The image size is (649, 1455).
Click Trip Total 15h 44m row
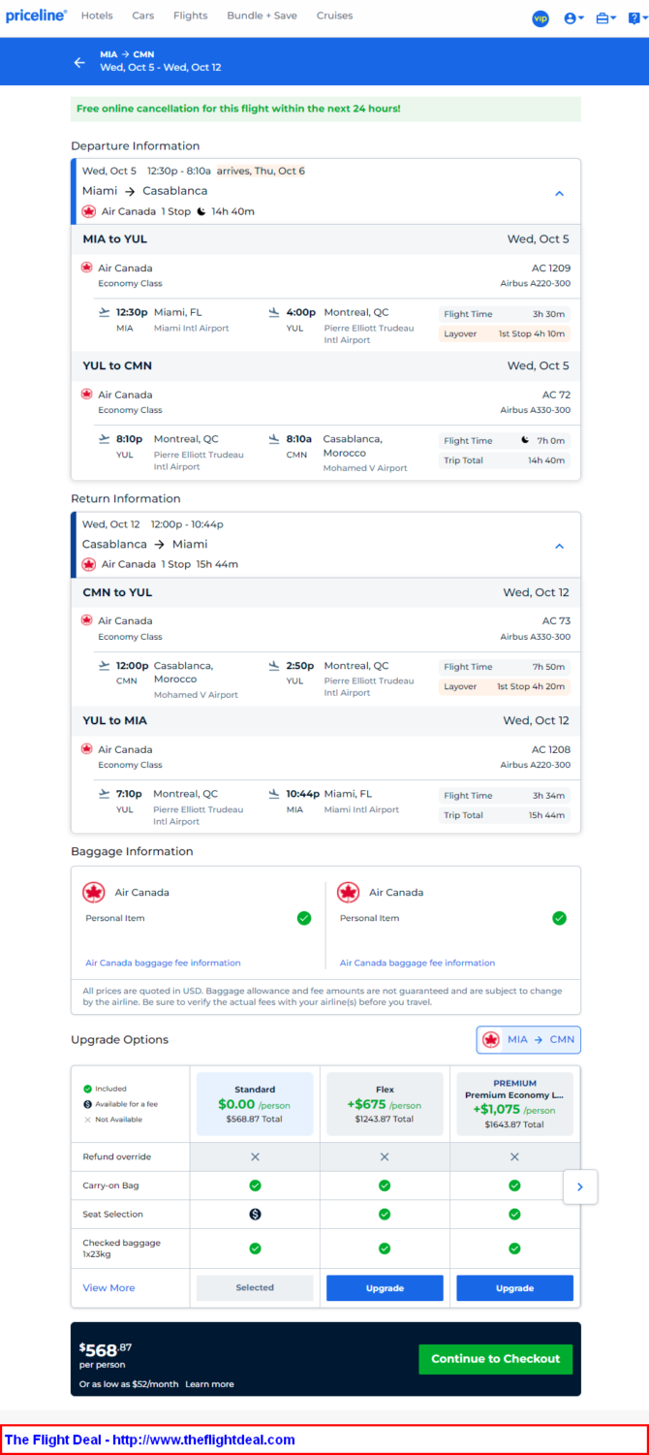[x=506, y=815]
